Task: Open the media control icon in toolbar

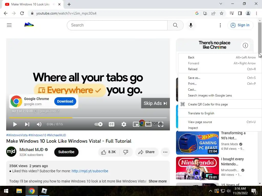Action: click(x=232, y=13)
